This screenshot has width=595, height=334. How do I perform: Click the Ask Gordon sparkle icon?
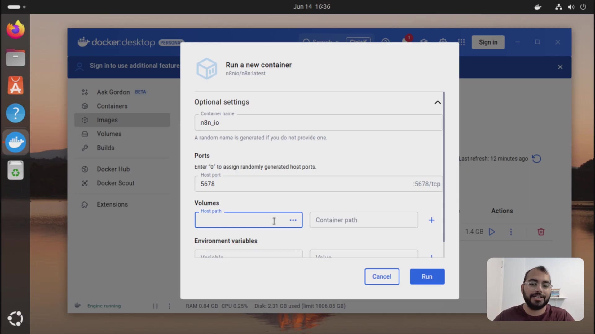[85, 92]
